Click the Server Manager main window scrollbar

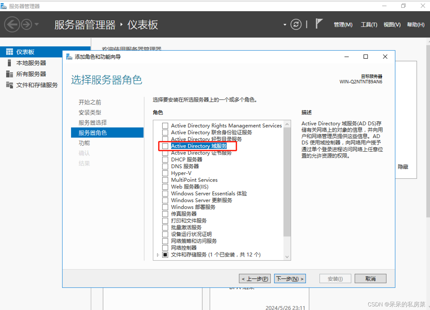[428, 131]
